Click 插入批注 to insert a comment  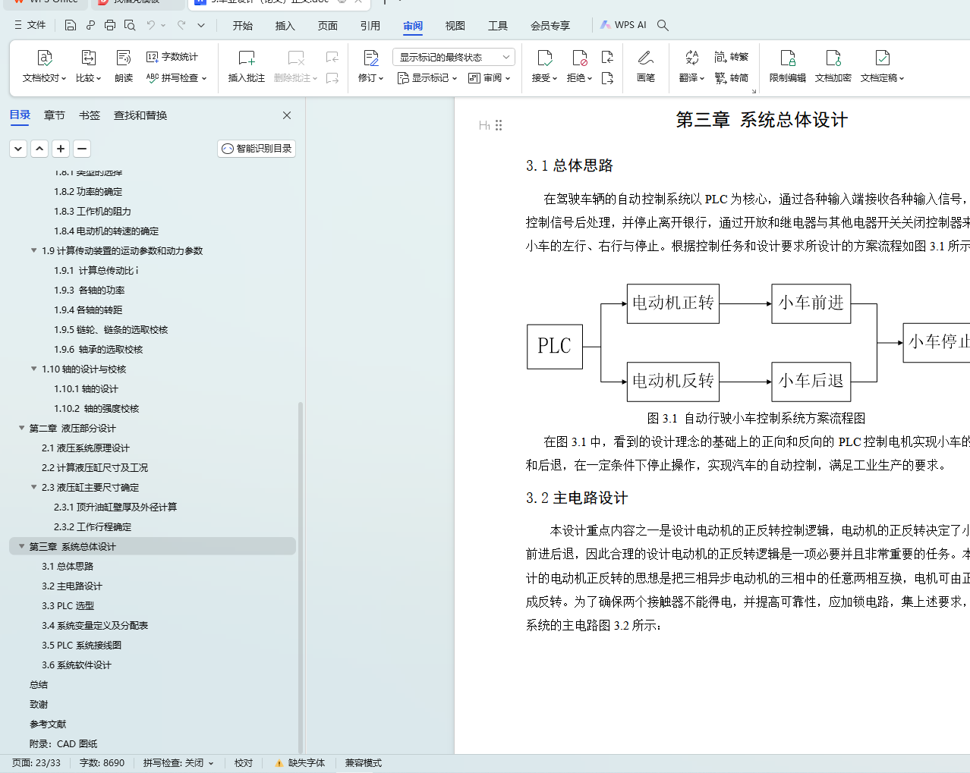pyautogui.click(x=247, y=66)
